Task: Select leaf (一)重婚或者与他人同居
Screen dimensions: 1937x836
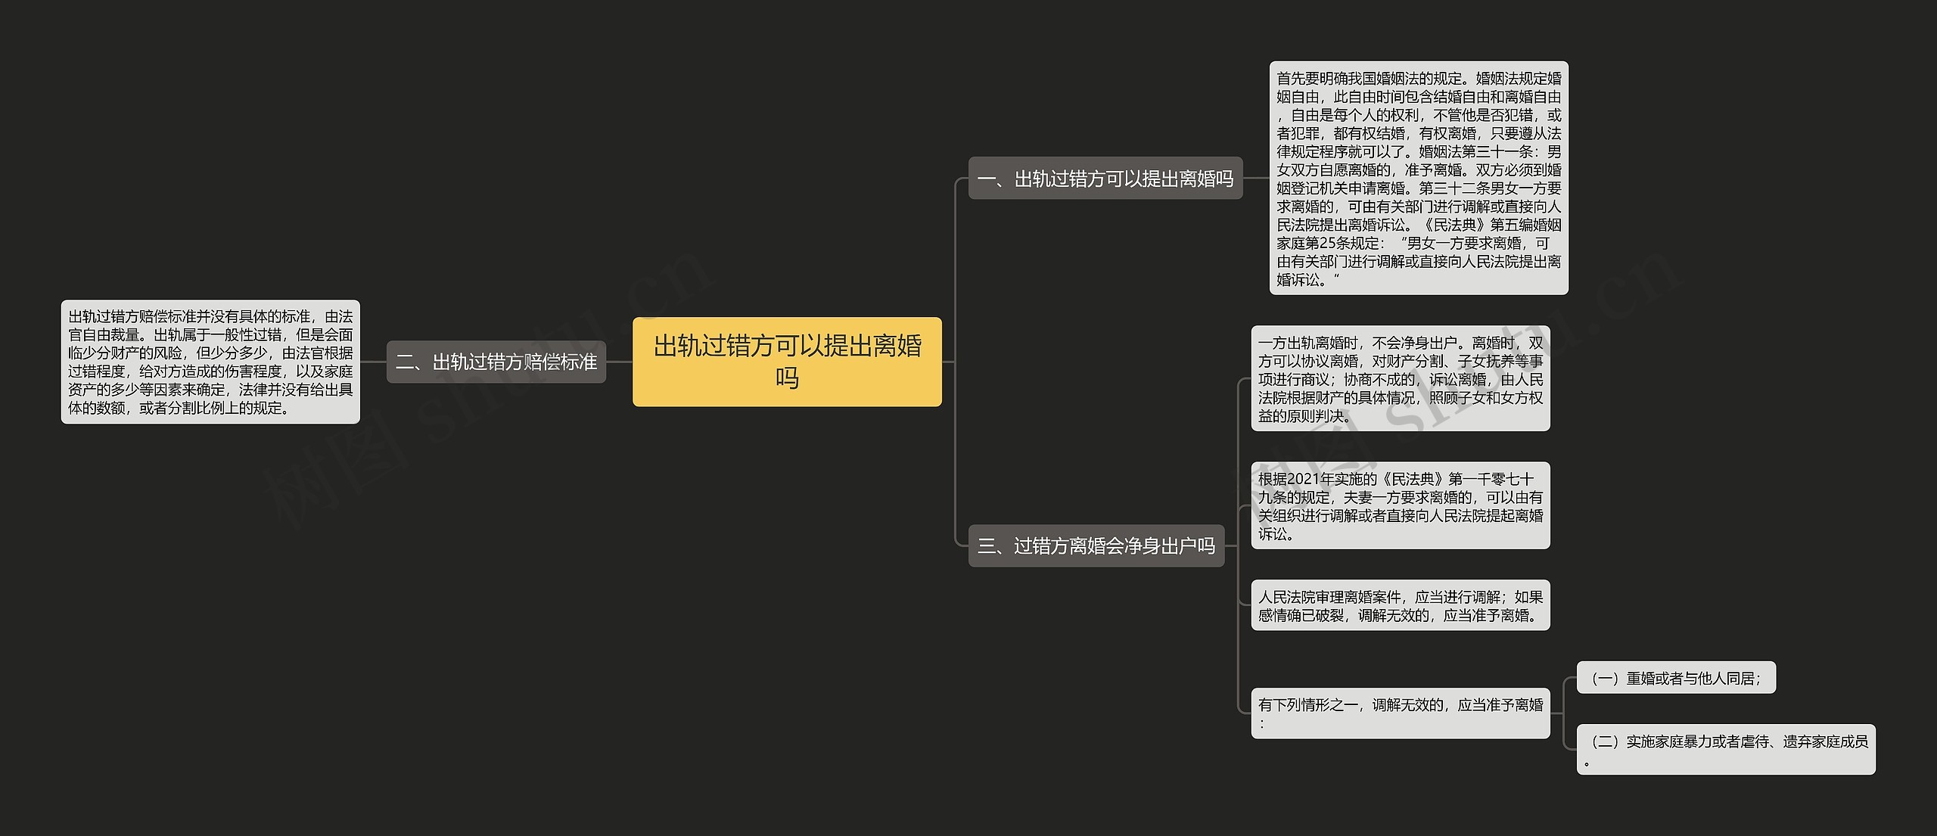Action: [1675, 678]
